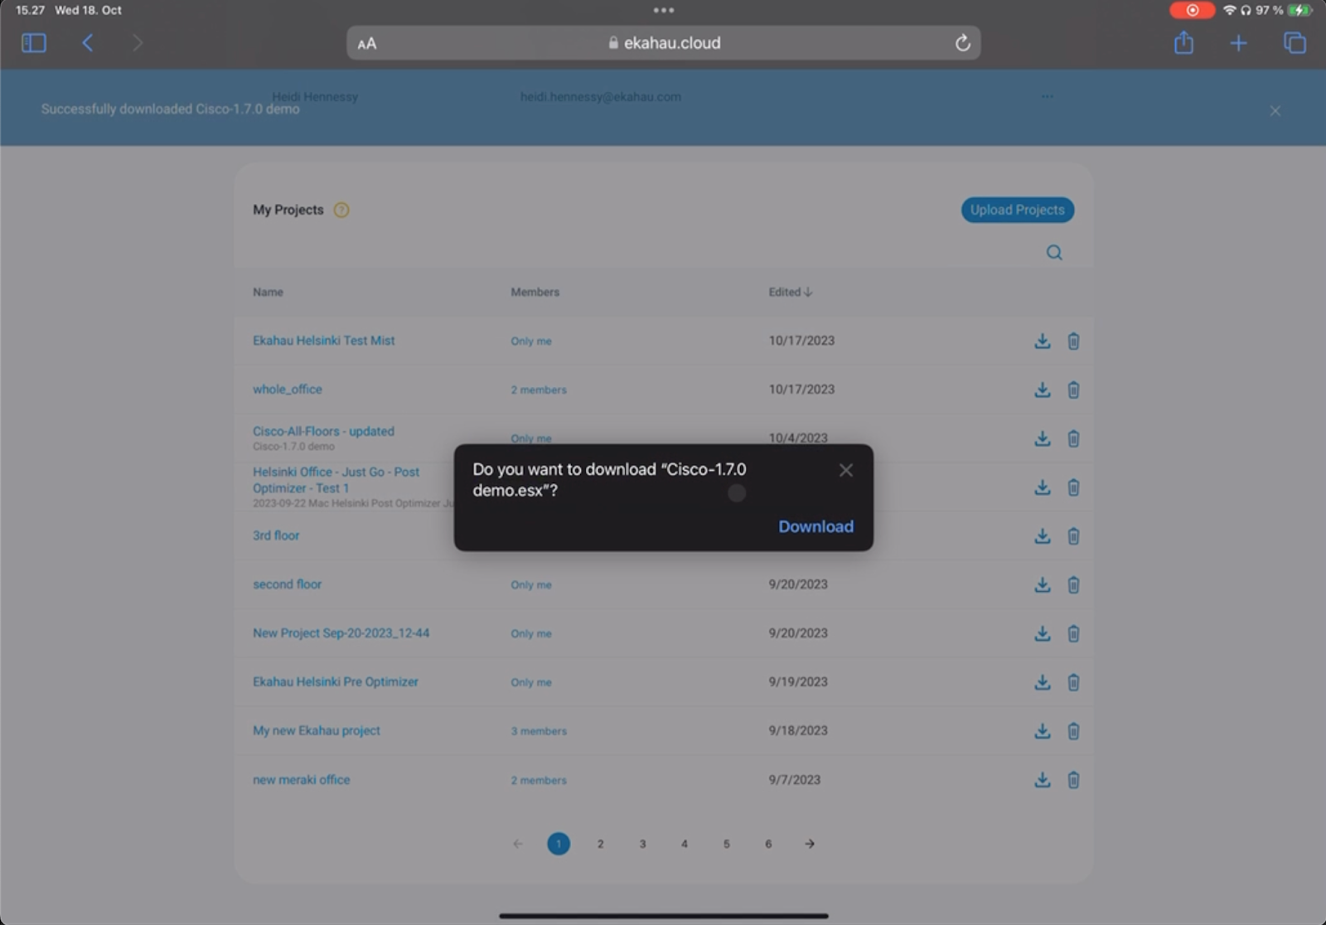Delete the Ekahau Helsinki Pre Optimizer project
This screenshot has height=925, width=1326.
coord(1073,682)
